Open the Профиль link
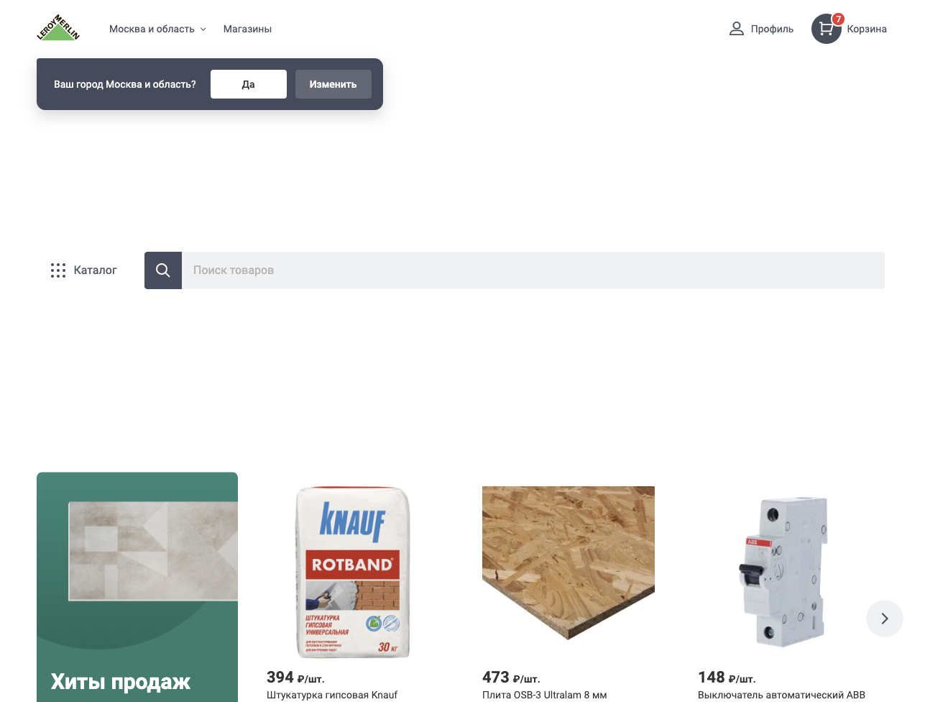The width and height of the screenshot is (948, 702). (772, 29)
